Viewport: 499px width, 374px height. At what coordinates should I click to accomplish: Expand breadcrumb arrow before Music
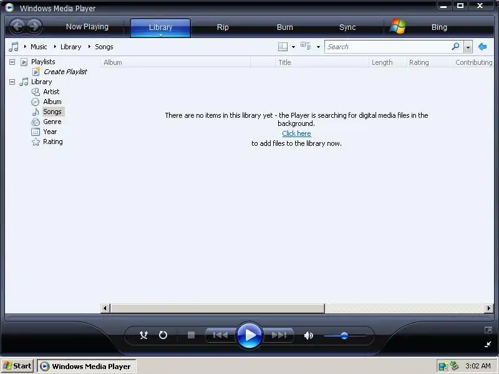(x=25, y=47)
